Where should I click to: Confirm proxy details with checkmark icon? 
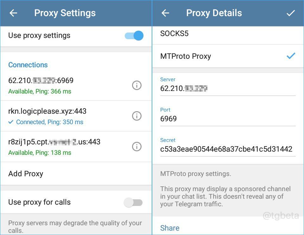tap(290, 13)
